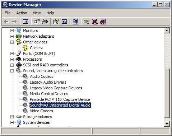Click the scrollbar up arrow
The image size is (172, 136).
pyautogui.click(x=167, y=31)
